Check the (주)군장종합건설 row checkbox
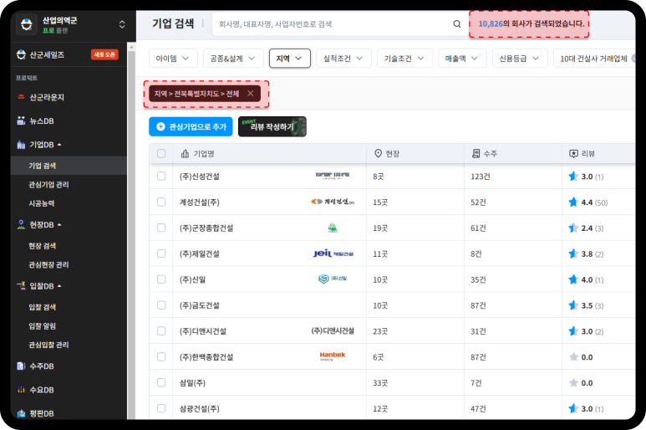 pos(161,228)
